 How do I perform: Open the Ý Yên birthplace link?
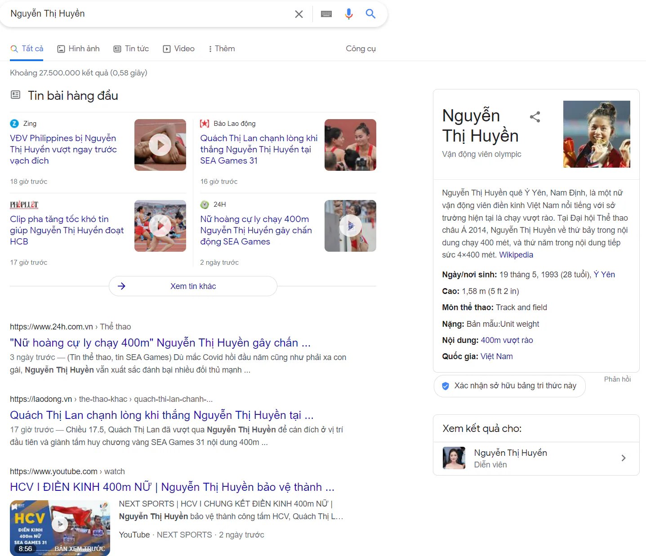click(604, 275)
